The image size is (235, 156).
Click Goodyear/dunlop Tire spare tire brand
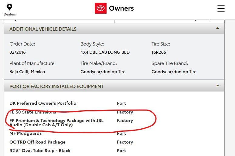[174, 72]
